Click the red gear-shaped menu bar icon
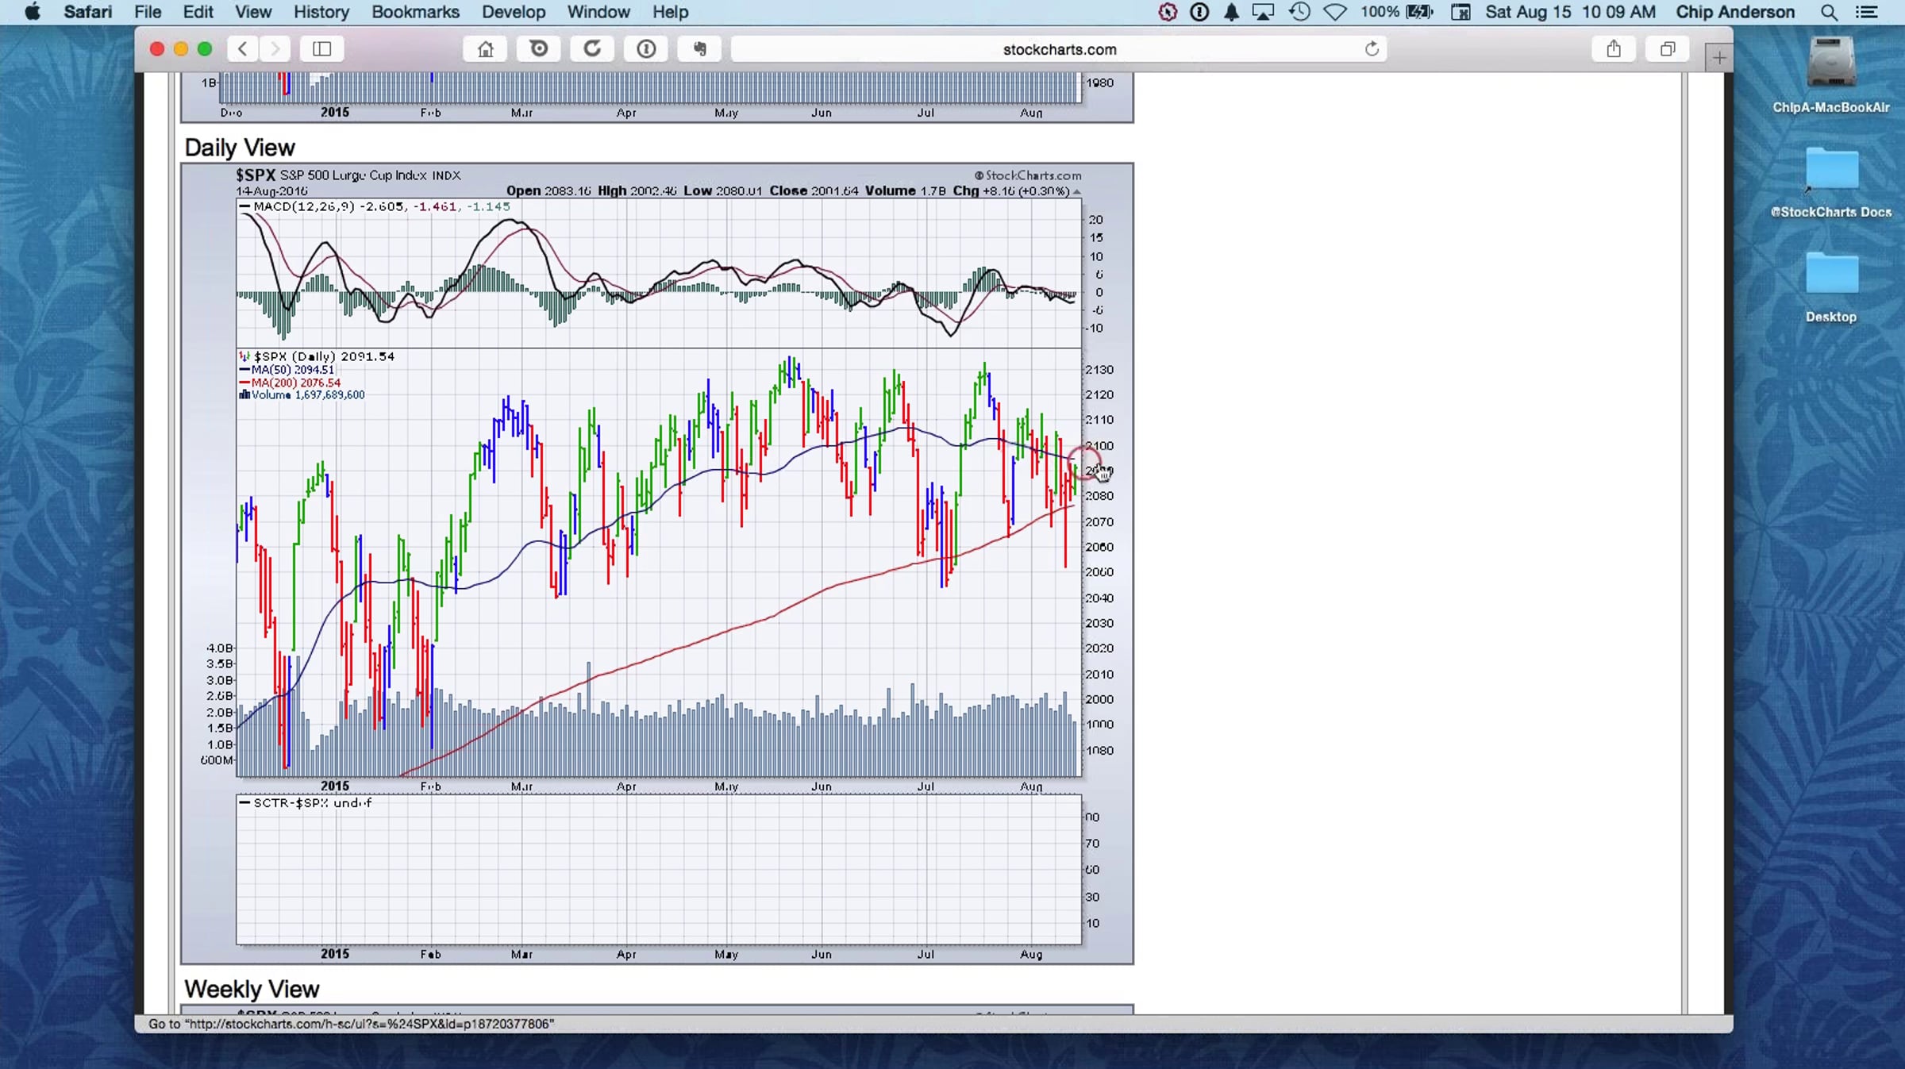The height and width of the screenshot is (1069, 1905). (1167, 12)
